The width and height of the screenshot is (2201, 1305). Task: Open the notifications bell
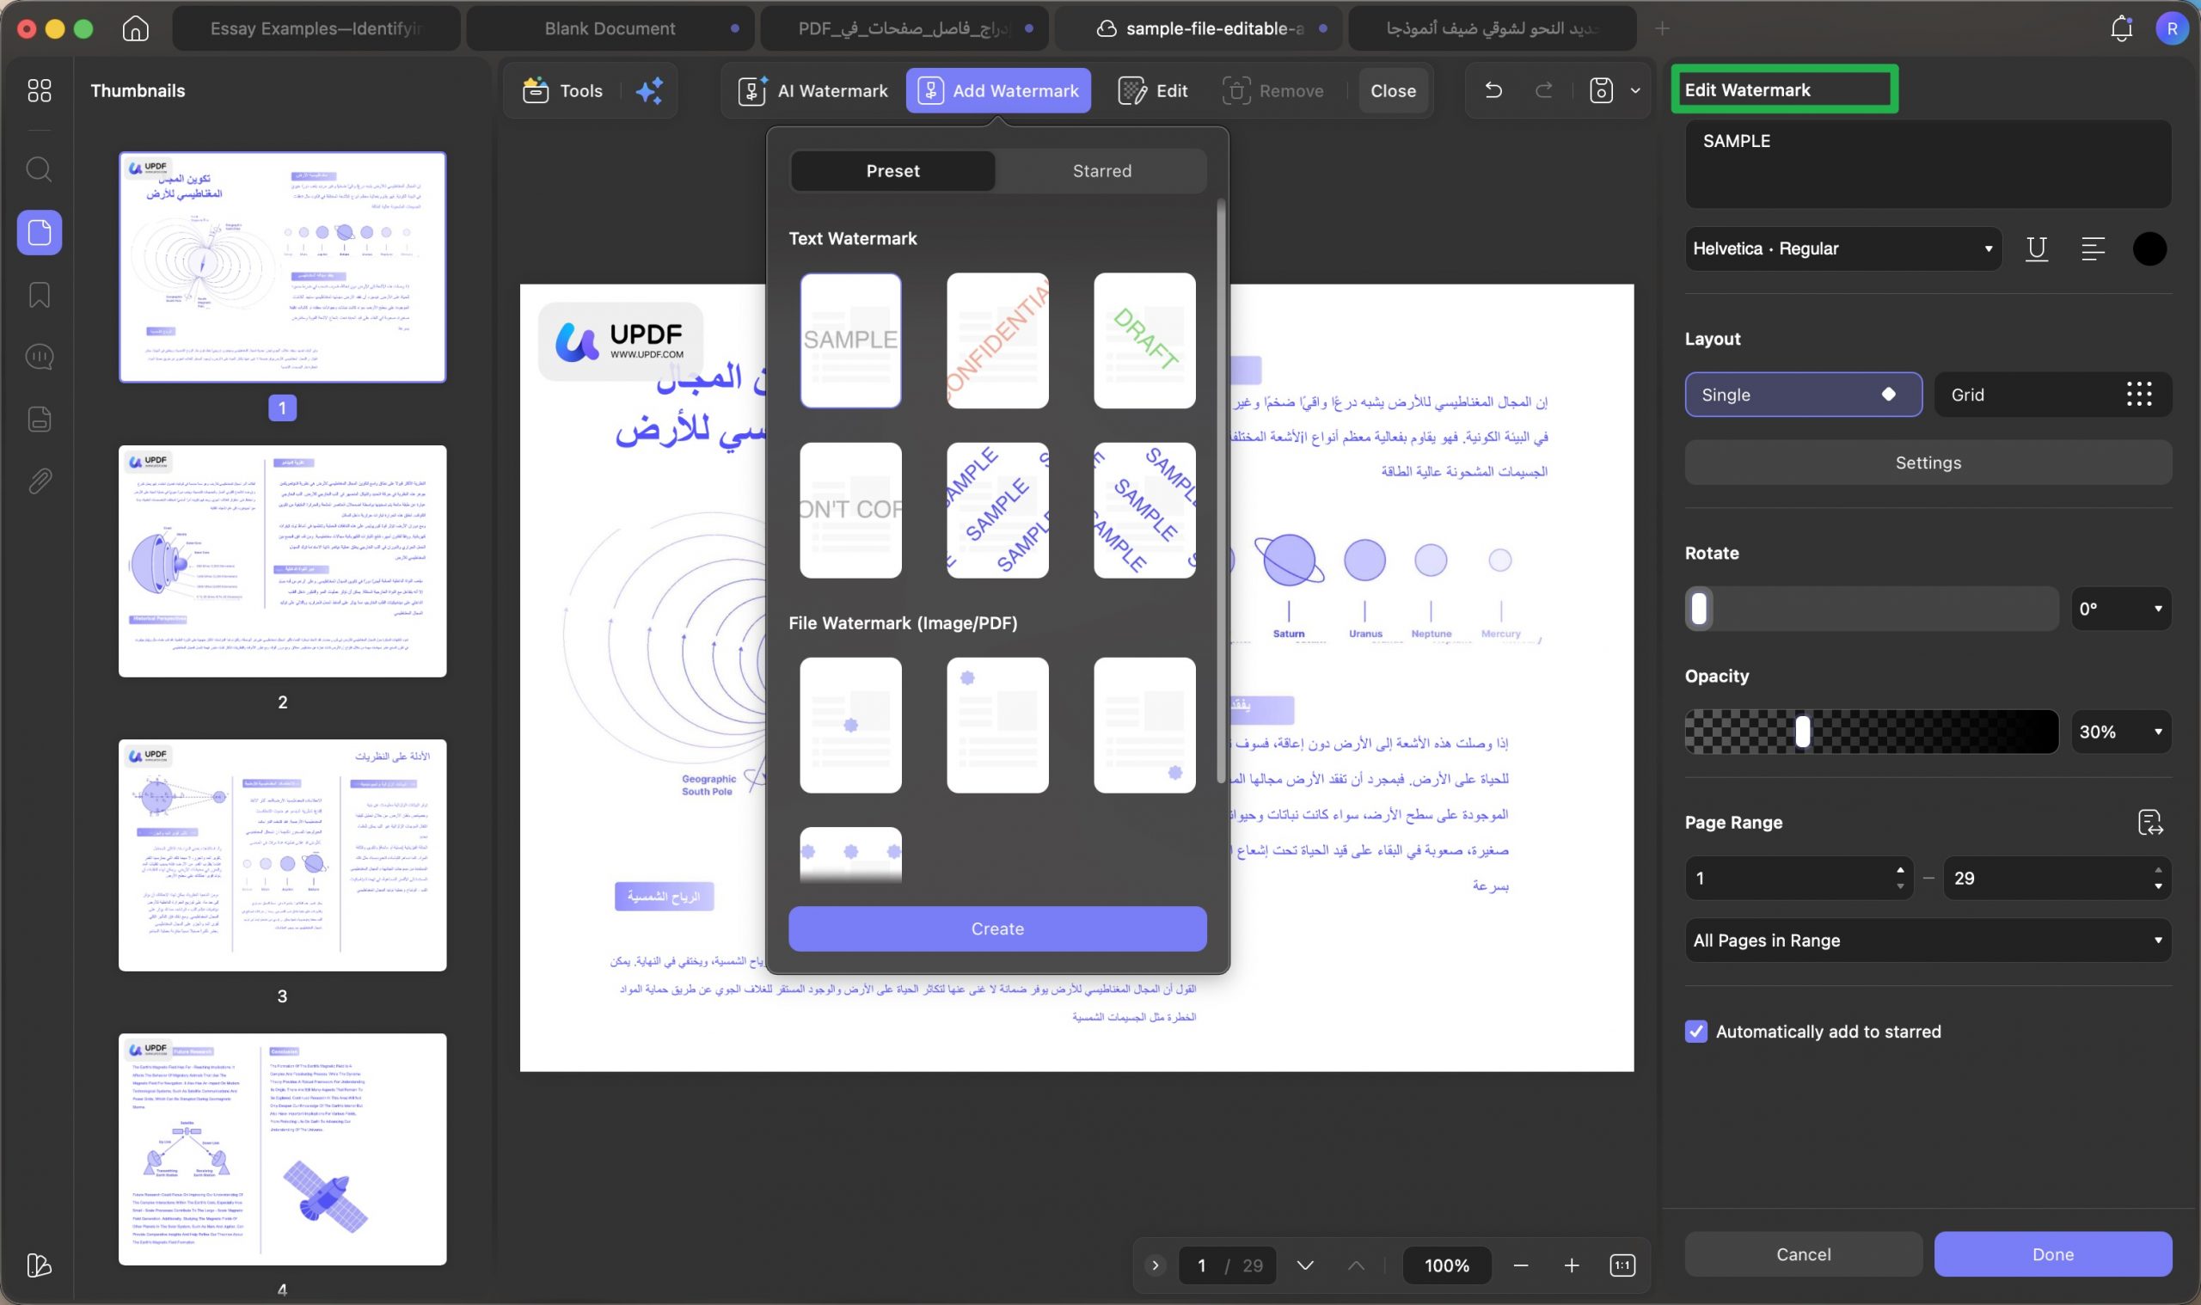point(2122,28)
